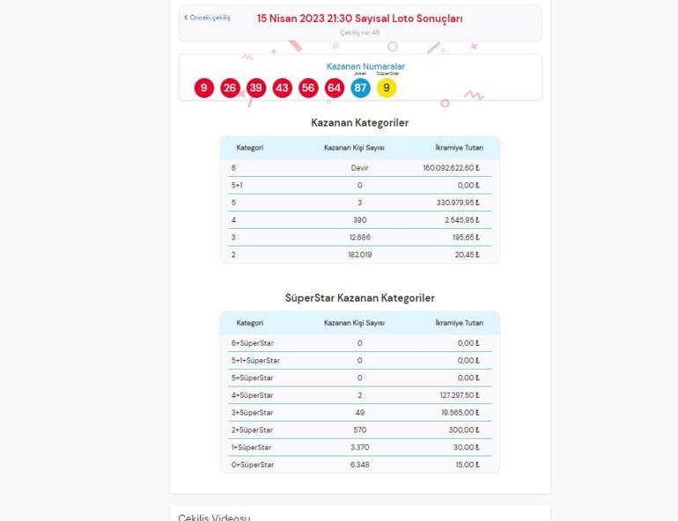Screen dimensions: 678x521
Task: Select the 'Devir' cell in category 6 row
Action: tap(360, 168)
